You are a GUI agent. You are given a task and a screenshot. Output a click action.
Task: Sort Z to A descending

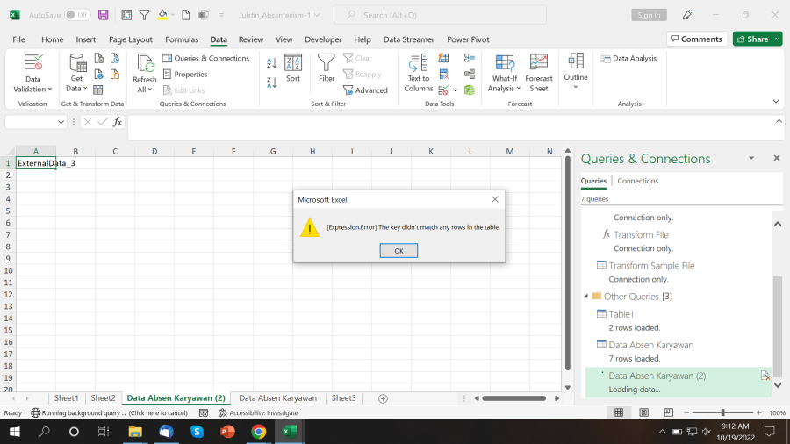pyautogui.click(x=271, y=82)
